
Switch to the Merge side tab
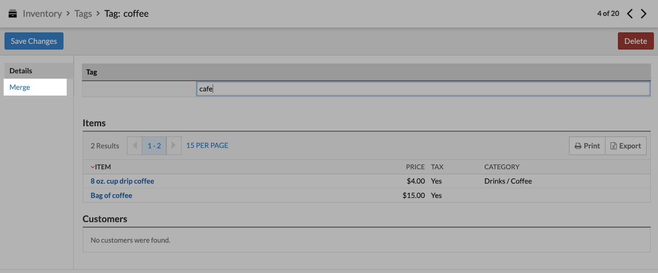point(20,87)
